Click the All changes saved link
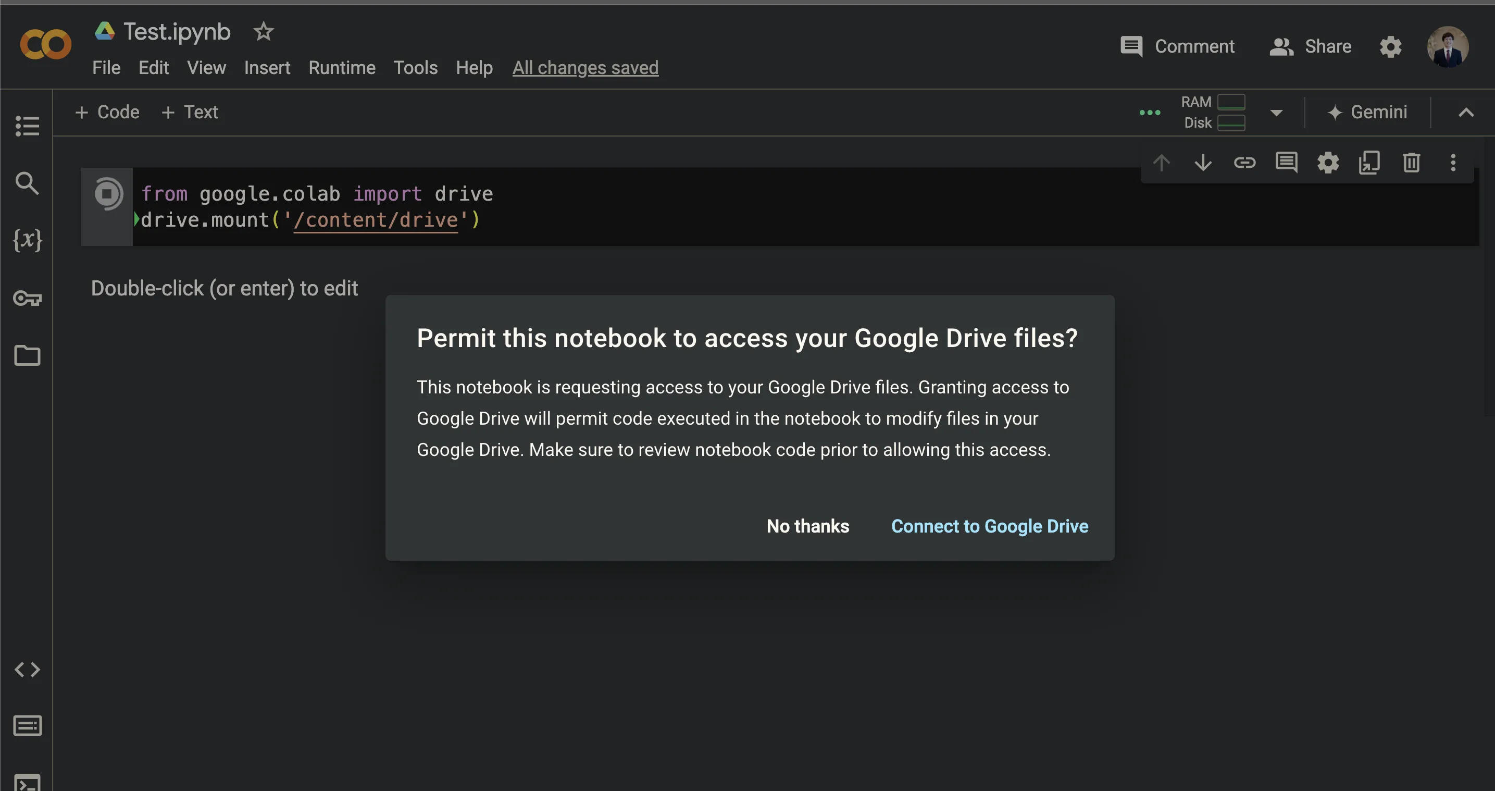This screenshot has height=791, width=1495. point(585,68)
